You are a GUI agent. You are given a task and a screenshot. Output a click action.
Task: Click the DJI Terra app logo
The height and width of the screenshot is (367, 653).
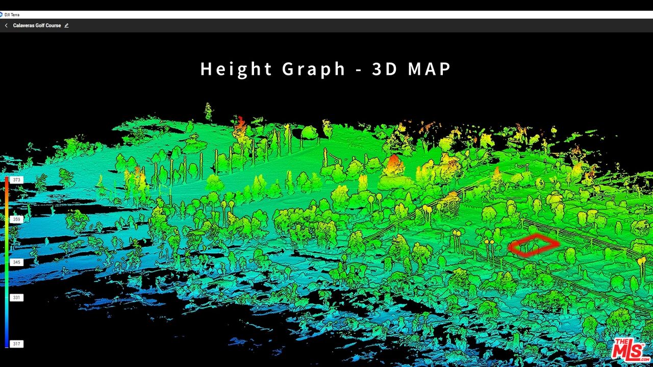pyautogui.click(x=2, y=15)
